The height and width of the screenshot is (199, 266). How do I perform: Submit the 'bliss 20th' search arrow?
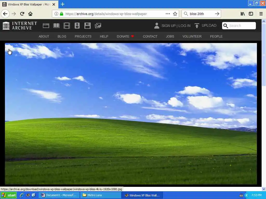point(217,14)
